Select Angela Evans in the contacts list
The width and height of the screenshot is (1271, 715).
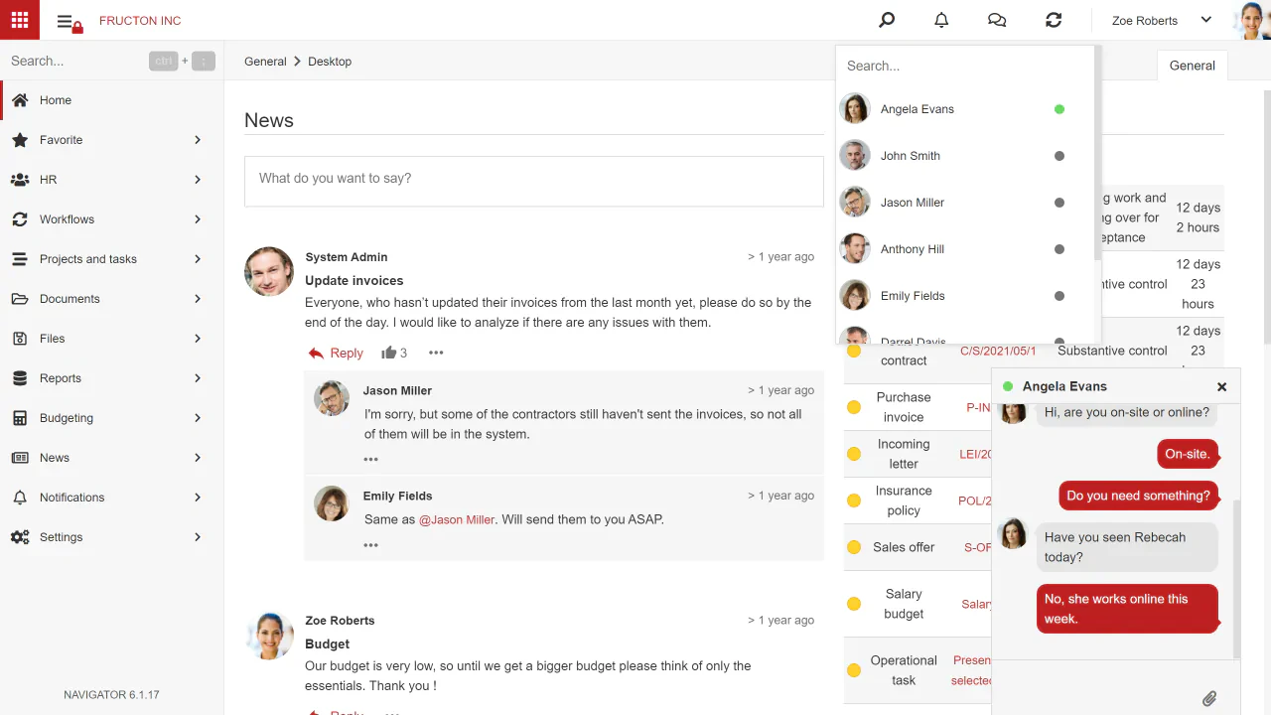(917, 109)
